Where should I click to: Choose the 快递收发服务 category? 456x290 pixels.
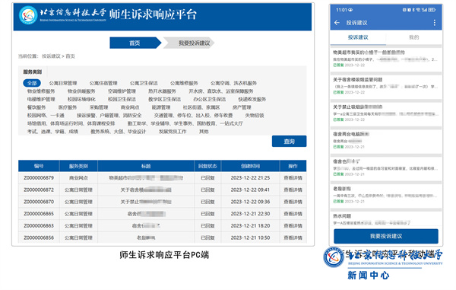tap(252, 99)
